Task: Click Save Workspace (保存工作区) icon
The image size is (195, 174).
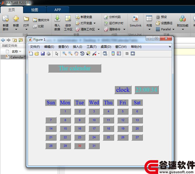Action: pos(68,19)
